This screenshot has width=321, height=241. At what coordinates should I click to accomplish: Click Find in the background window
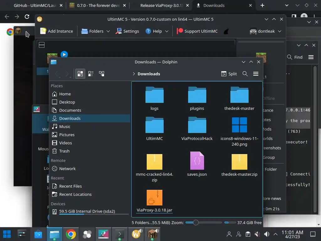(295, 57)
